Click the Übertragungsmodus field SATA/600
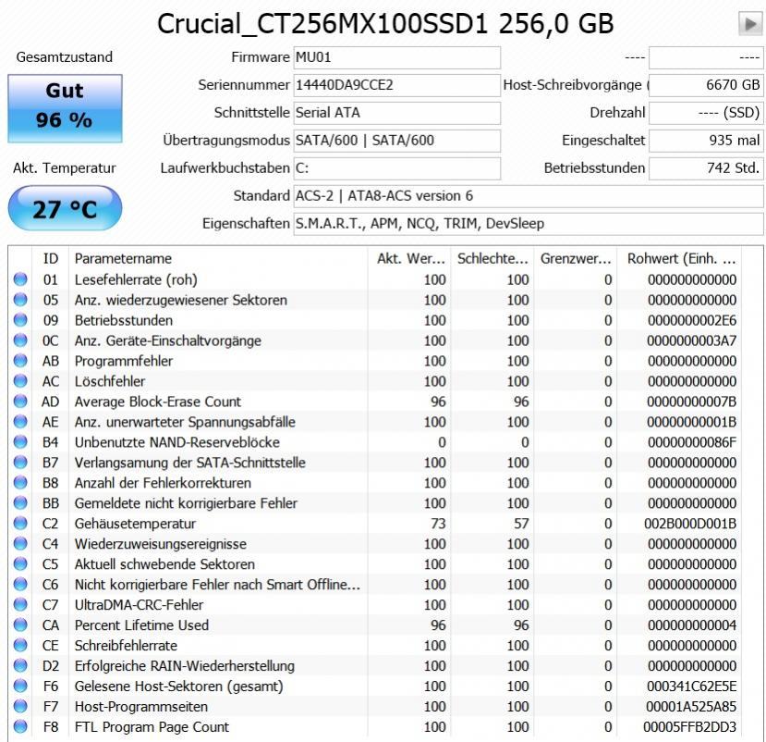This screenshot has width=766, height=742. pyautogui.click(x=396, y=141)
